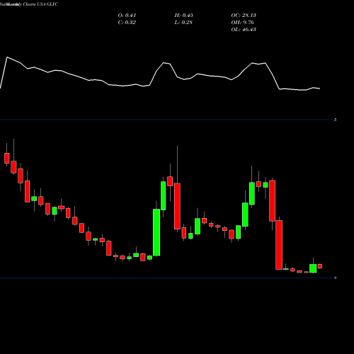
Task: Click the close price value C: 0.32
Action: pyautogui.click(x=127, y=23)
